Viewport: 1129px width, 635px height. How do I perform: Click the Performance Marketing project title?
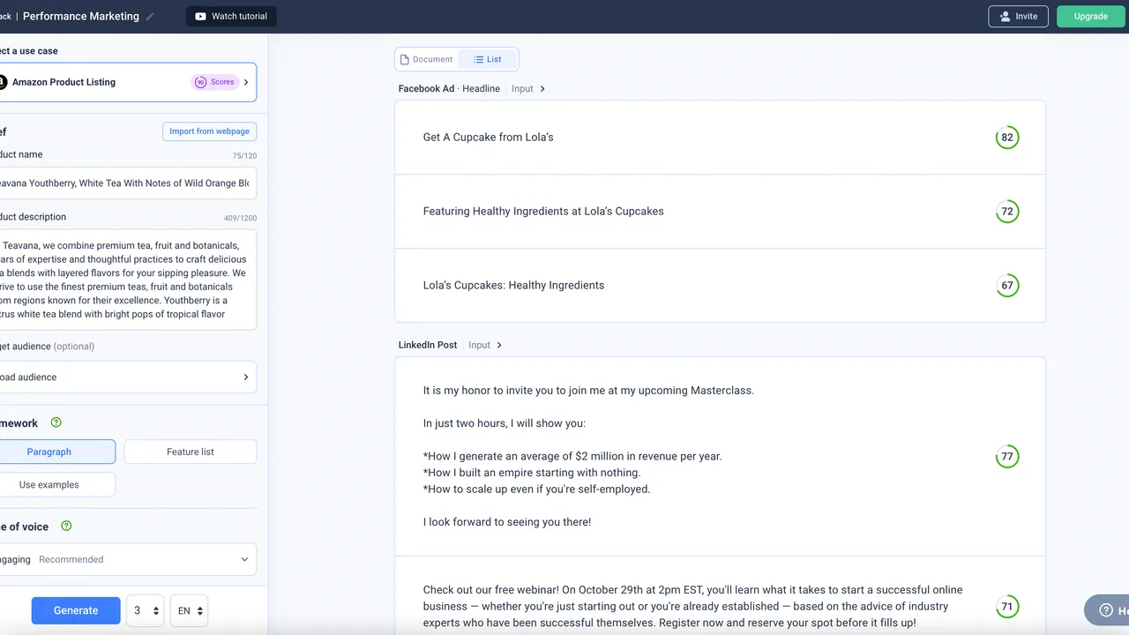point(81,16)
